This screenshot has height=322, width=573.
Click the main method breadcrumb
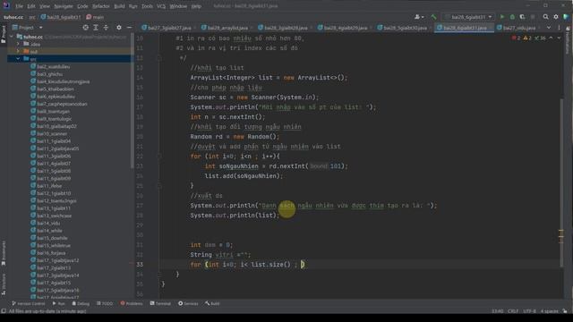pyautogui.click(x=95, y=17)
